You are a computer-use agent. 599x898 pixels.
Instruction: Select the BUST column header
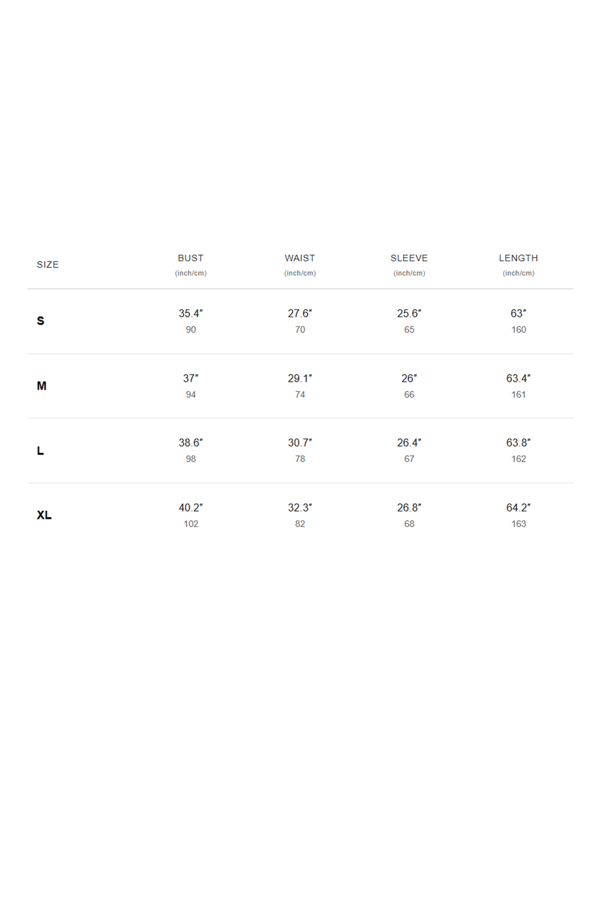190,258
